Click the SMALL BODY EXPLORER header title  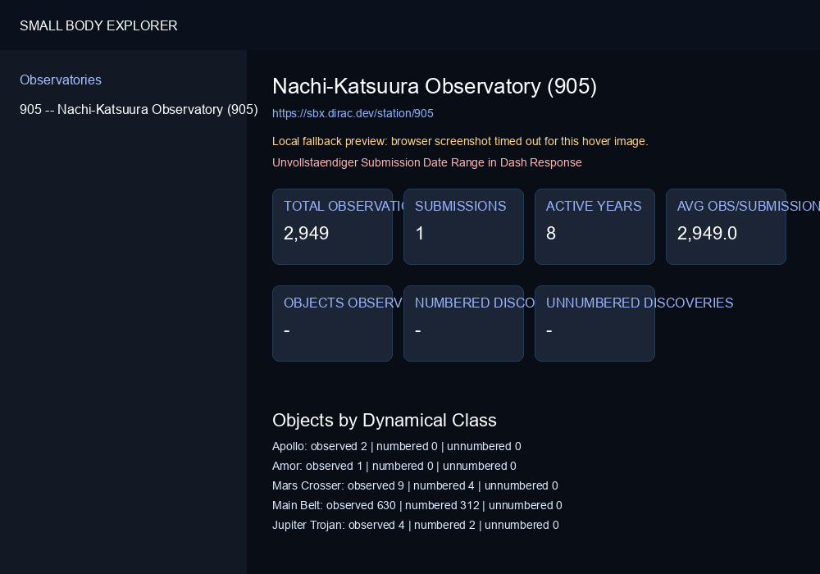click(x=98, y=25)
